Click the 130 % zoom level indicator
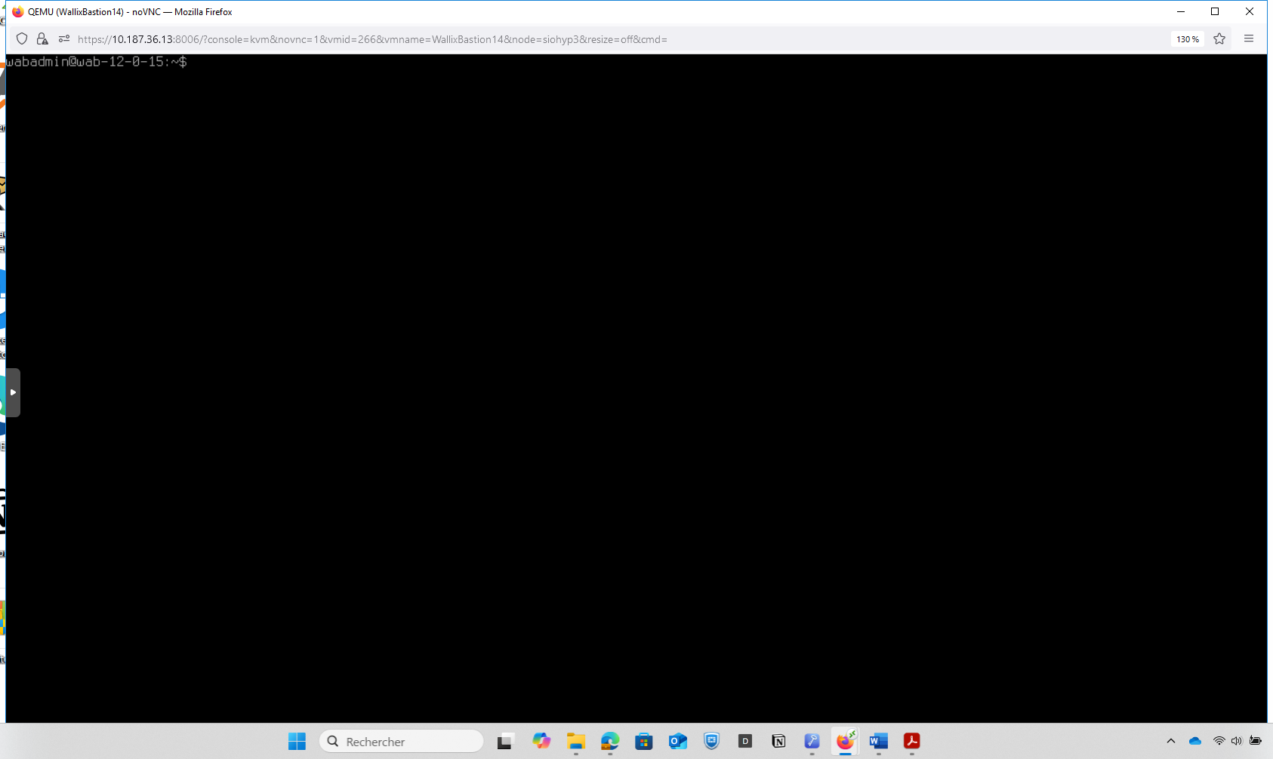1273x759 pixels. tap(1187, 39)
